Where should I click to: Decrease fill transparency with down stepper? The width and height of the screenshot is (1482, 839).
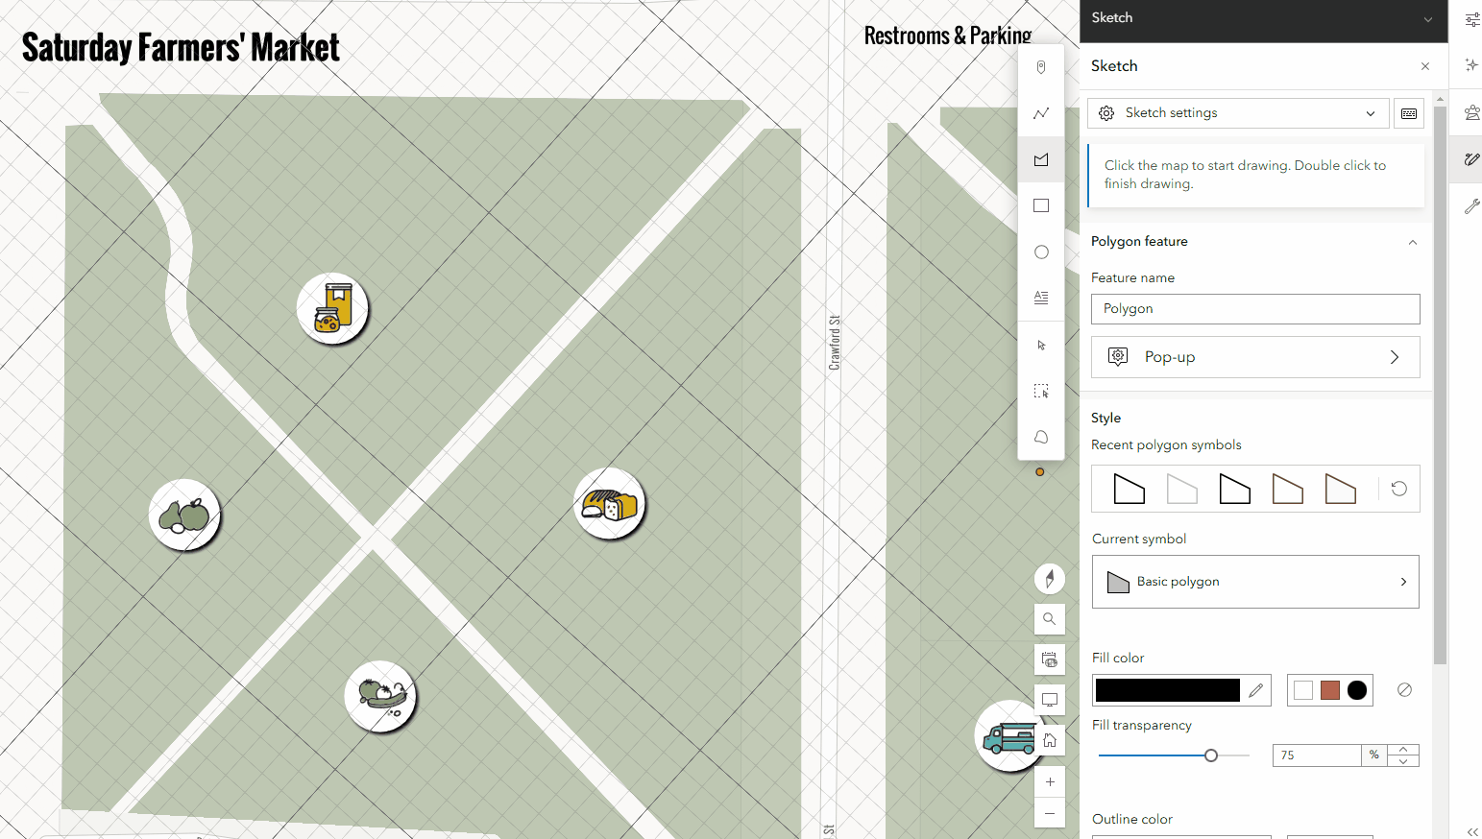click(1403, 761)
